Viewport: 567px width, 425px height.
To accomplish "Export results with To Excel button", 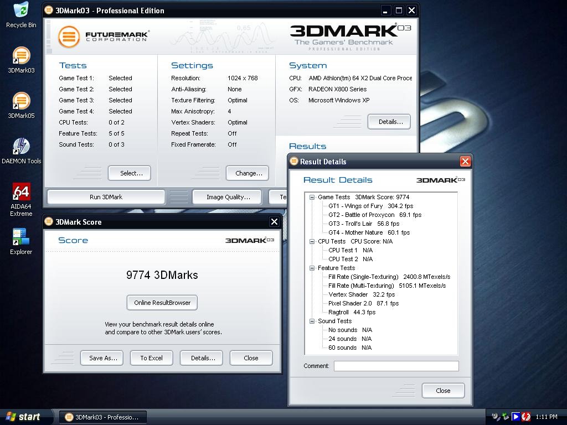I will (x=152, y=358).
